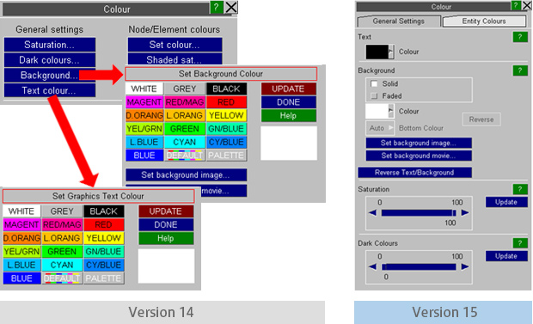Click DONE in Set Graphics Text Colour panel
This screenshot has width=533, height=324.
[166, 224]
